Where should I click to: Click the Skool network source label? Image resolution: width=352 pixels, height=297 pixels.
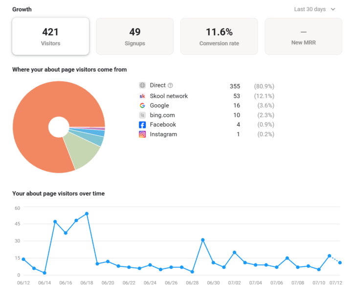point(169,96)
